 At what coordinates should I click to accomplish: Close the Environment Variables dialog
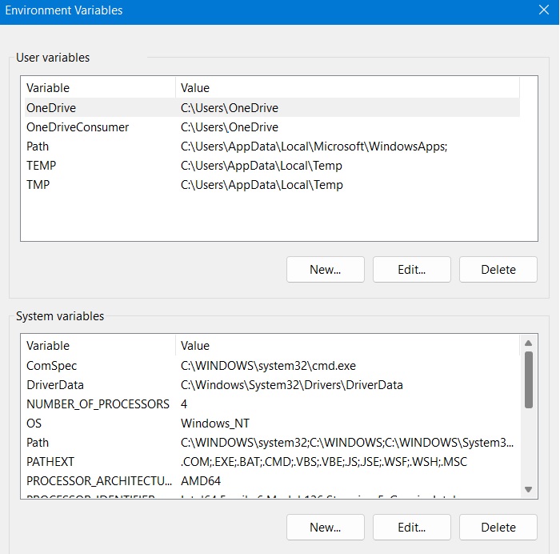(543, 10)
